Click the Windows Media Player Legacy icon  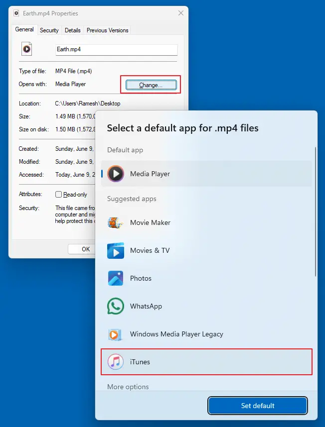pyautogui.click(x=115, y=334)
